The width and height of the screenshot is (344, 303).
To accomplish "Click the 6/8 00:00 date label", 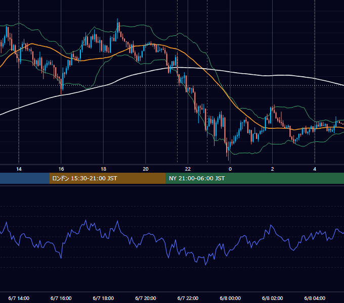I will (230, 298).
